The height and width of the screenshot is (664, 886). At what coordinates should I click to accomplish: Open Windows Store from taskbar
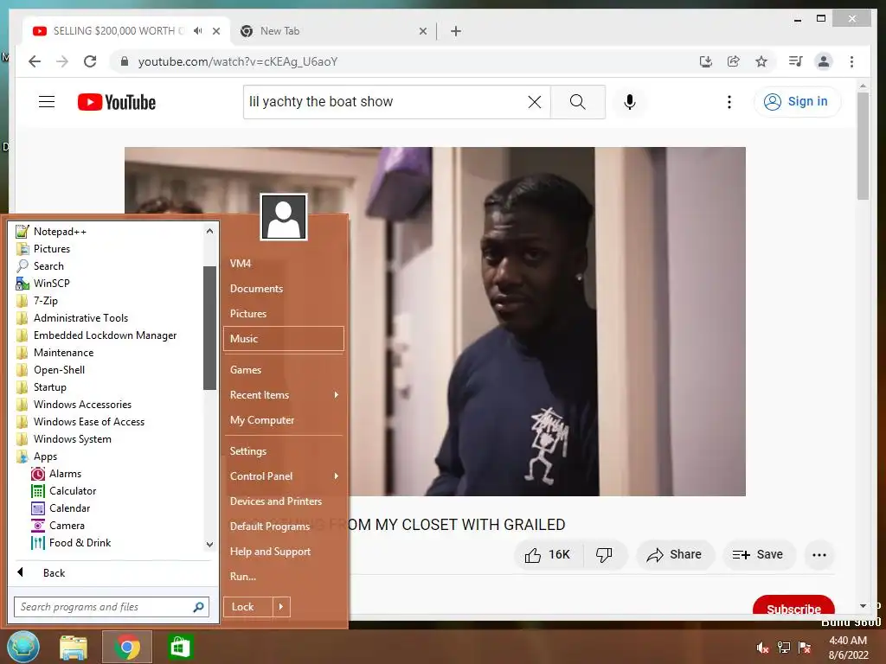point(180,647)
